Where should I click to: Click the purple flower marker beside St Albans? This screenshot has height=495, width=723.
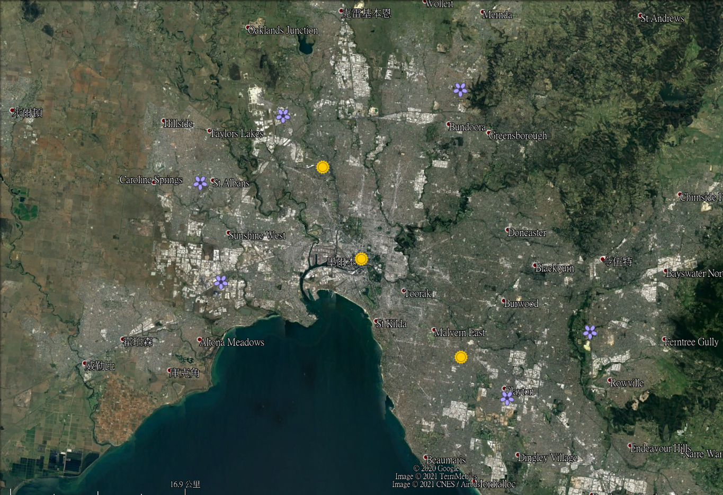click(x=200, y=183)
